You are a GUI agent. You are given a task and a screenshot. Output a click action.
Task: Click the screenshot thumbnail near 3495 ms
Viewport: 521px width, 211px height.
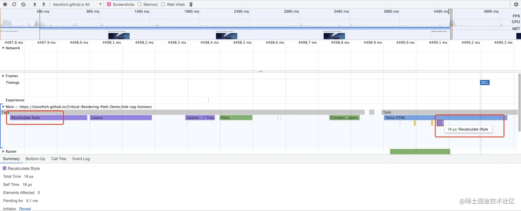[334, 36]
